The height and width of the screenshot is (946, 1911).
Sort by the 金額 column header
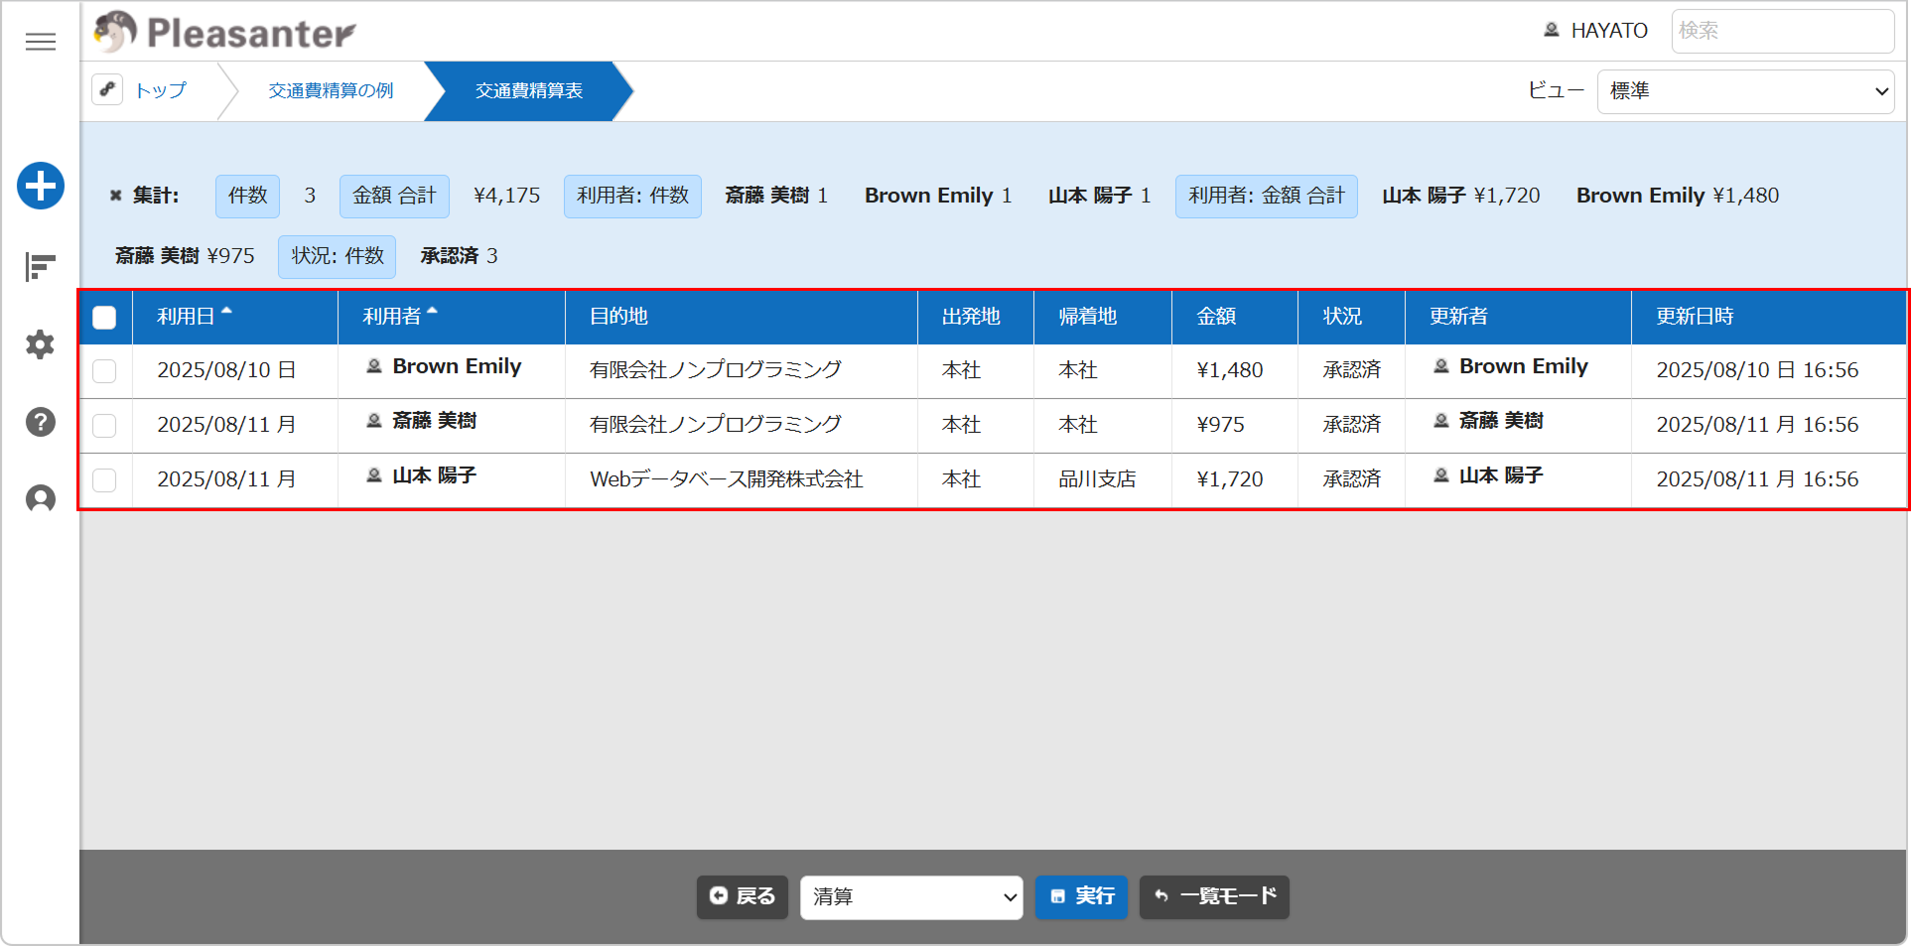coord(1234,317)
